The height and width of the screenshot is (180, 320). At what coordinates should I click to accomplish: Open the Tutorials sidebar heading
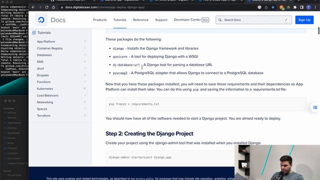[44, 32]
